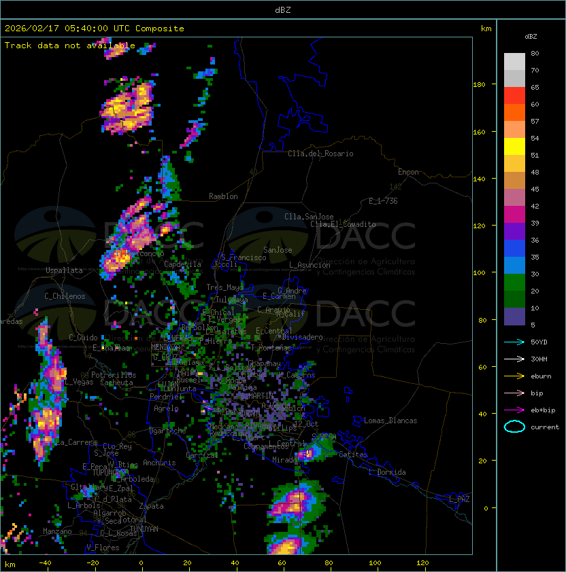Select the slate purple 5-10 dBZ swatch
Image resolution: width=566 pixels, height=572 pixels.
[514, 317]
